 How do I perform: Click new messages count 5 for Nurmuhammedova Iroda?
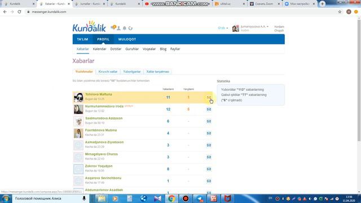[188, 109]
